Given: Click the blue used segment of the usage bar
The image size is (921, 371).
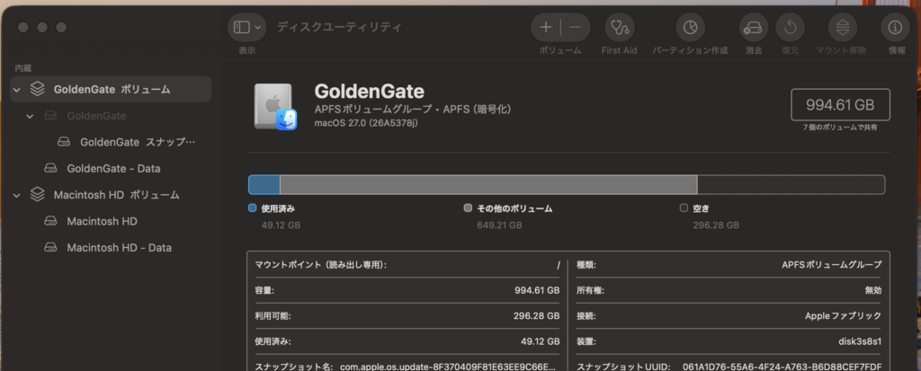Looking at the screenshot, I should pyautogui.click(x=264, y=184).
